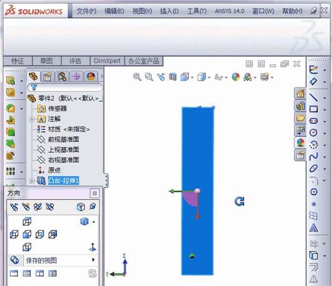Open the FeatureManager design tree tab
Viewport: 332px width, 286px height.
click(33, 76)
